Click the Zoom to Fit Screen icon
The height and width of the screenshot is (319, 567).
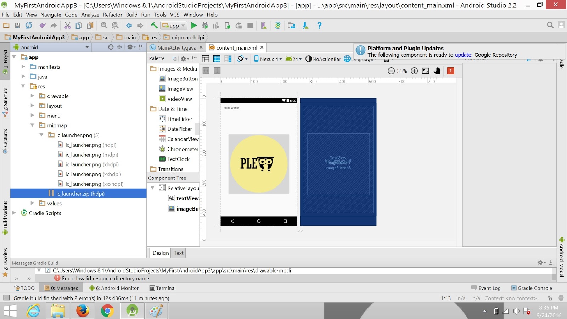click(x=426, y=71)
